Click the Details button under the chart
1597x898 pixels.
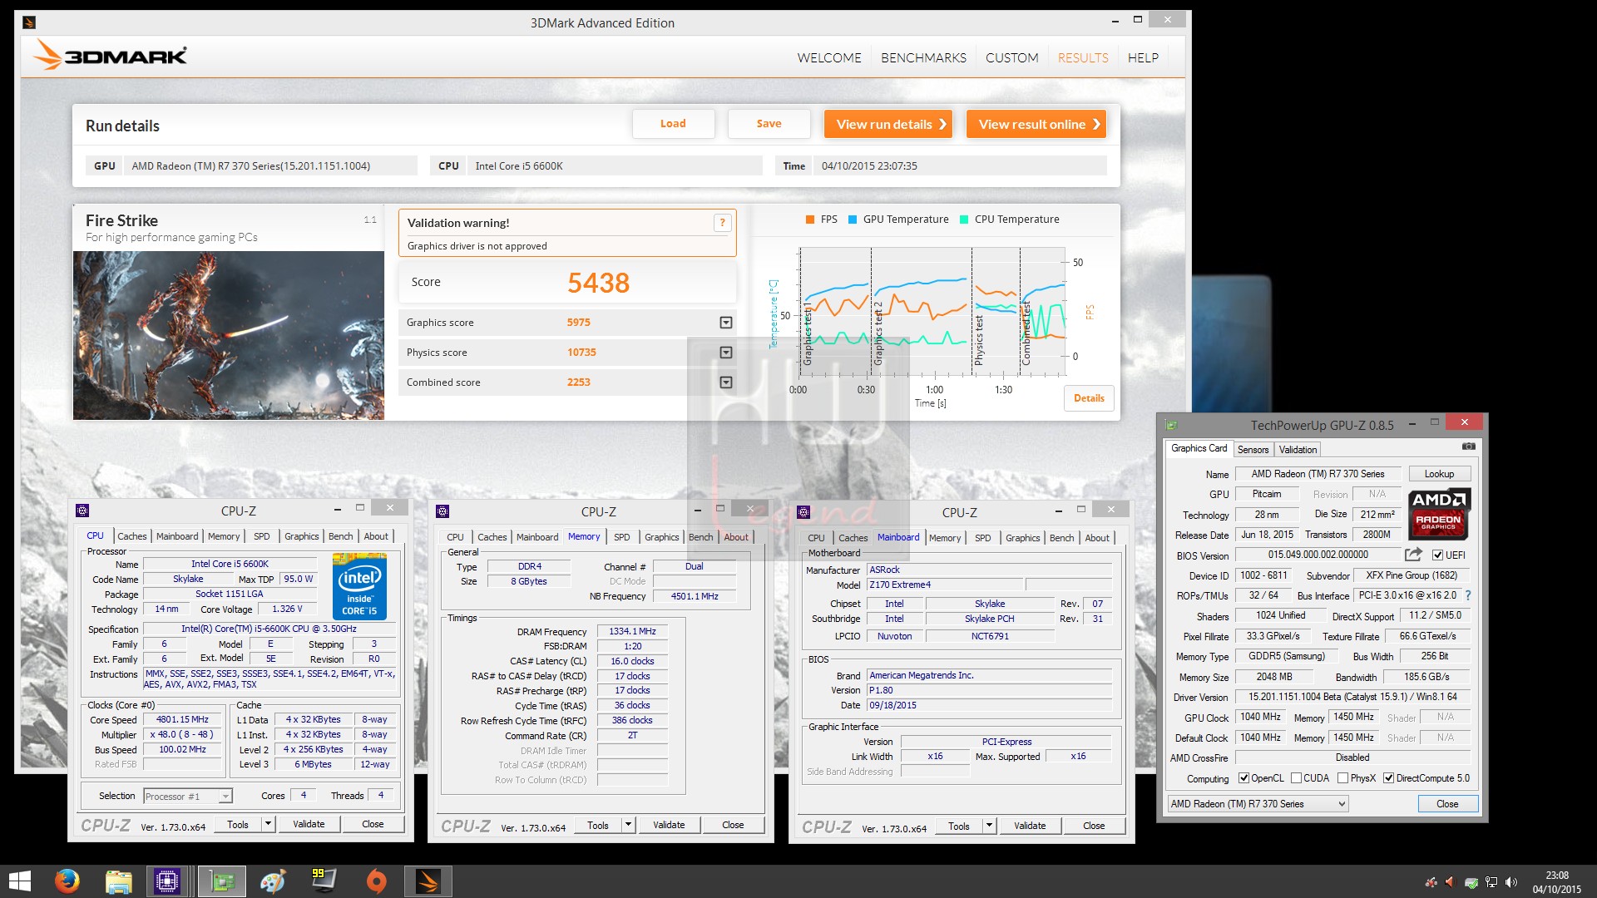point(1089,398)
